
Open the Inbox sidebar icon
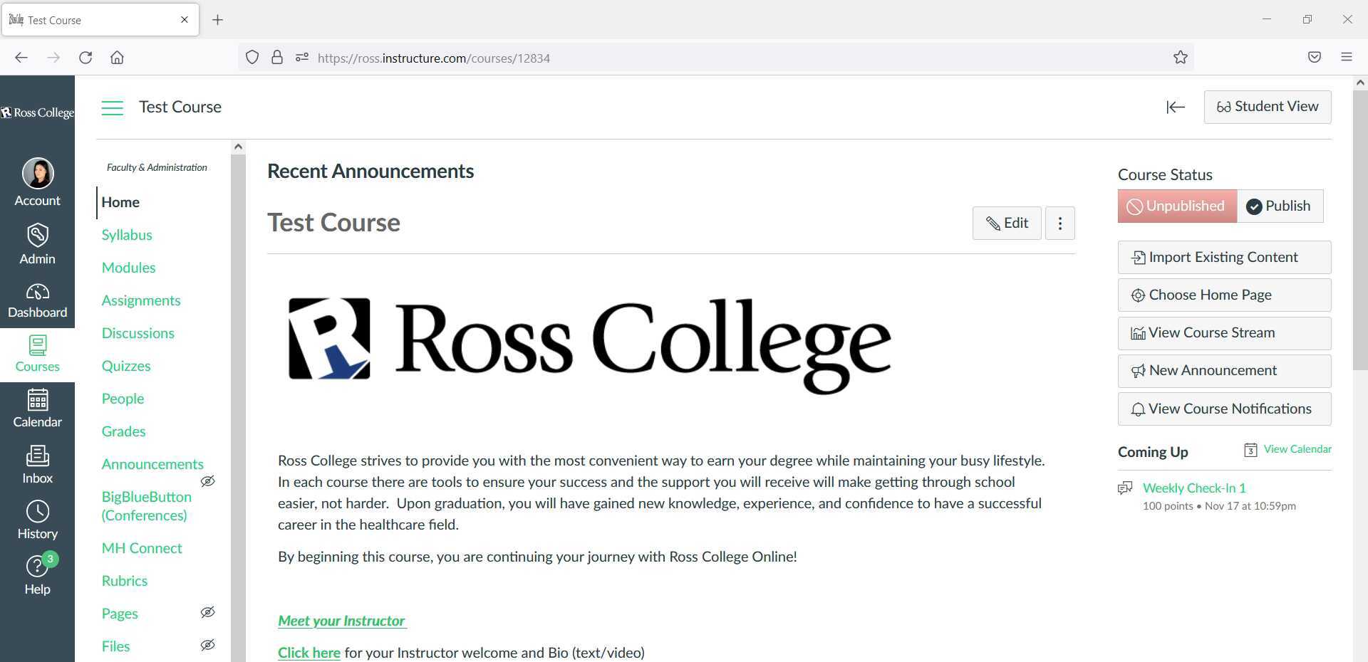pyautogui.click(x=37, y=463)
